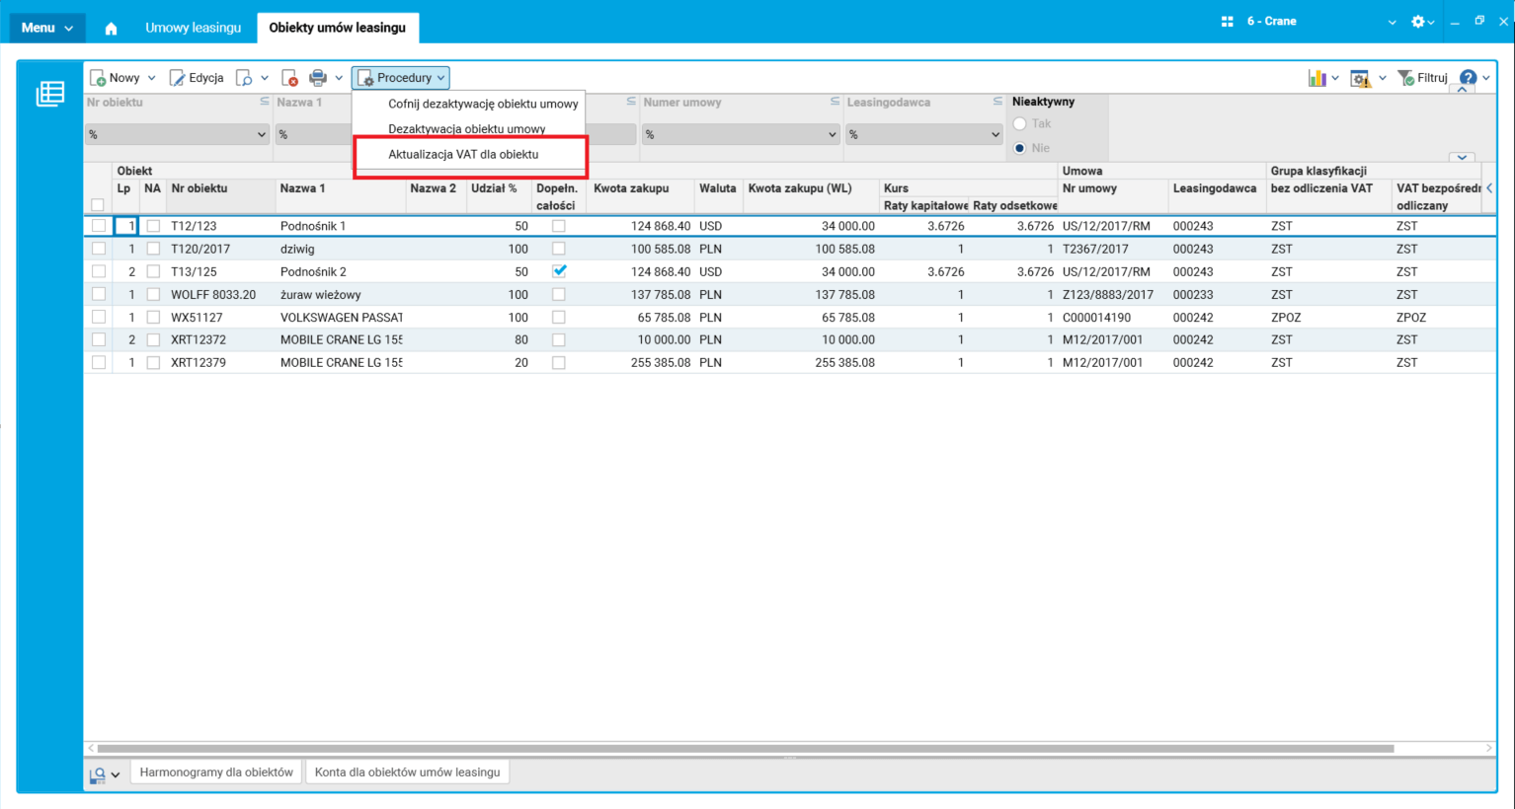The height and width of the screenshot is (809, 1515).
Task: Click the printer icon
Action: click(318, 78)
